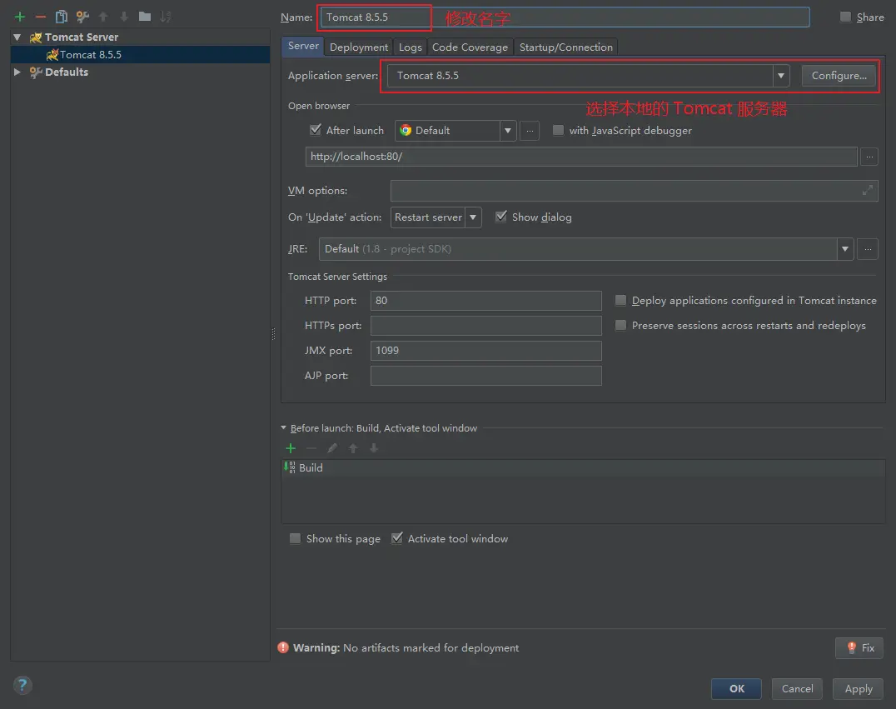Copy the selected configuration

(61, 17)
